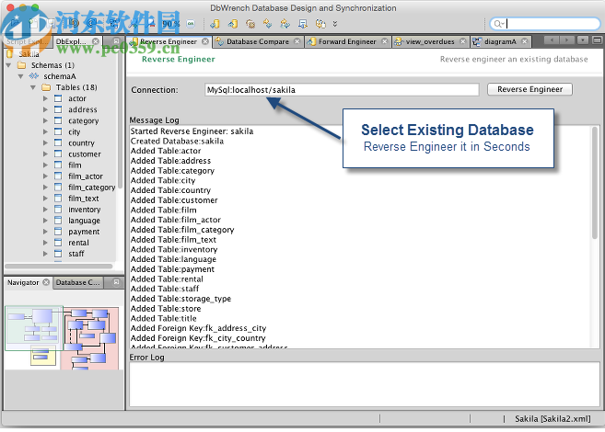
Task: Minimize the Navigator panel icon
Action: 116,282
